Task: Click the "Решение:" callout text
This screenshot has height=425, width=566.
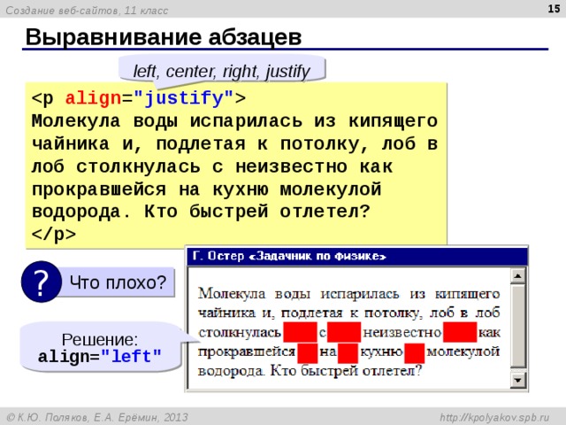Action: (100, 340)
